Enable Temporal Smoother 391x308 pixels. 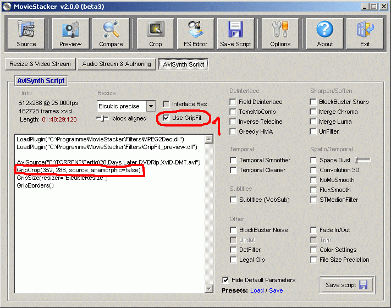click(x=233, y=160)
